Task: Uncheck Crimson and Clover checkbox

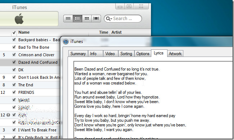Action: pos(14,54)
